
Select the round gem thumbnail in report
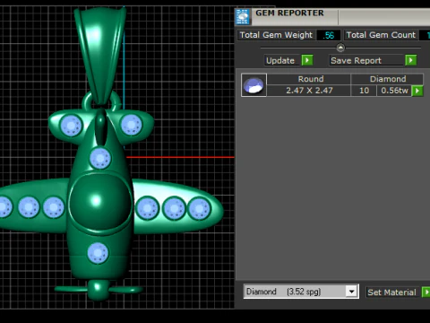(x=254, y=85)
